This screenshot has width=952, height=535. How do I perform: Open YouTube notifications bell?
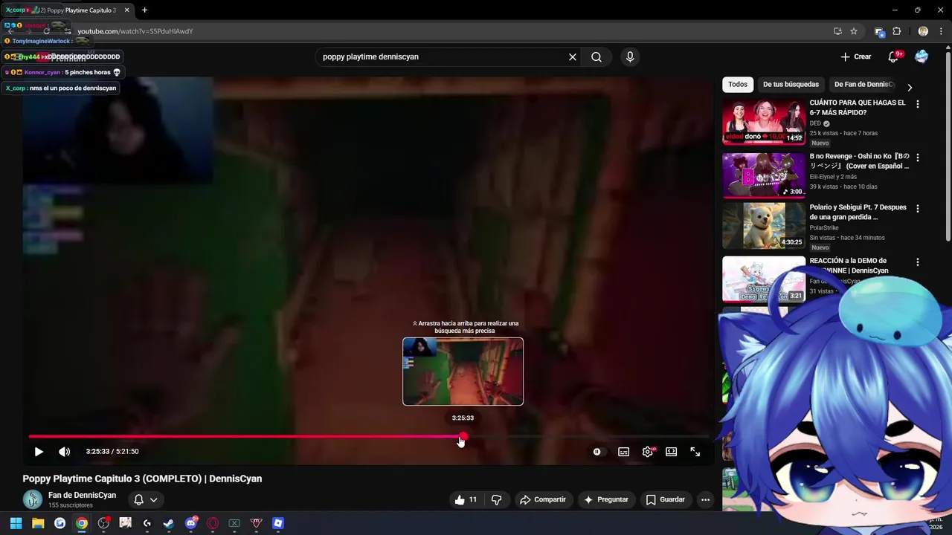click(894, 56)
